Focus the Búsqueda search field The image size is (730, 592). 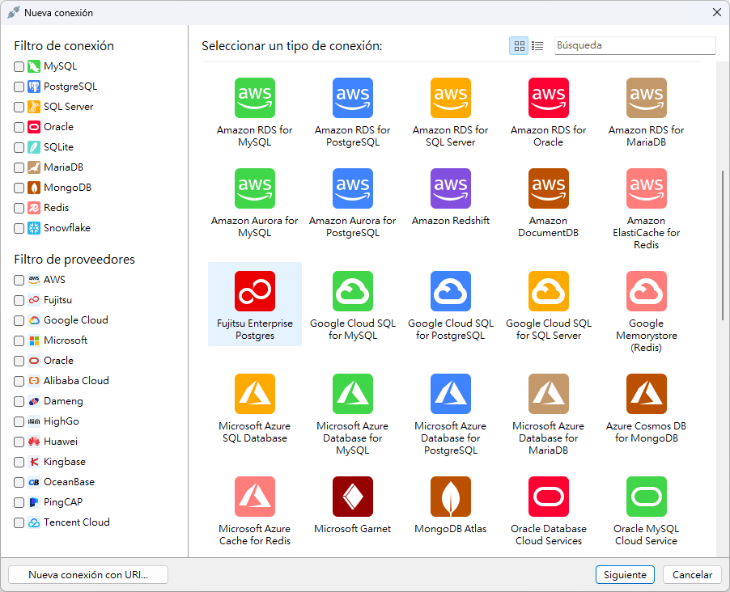635,46
